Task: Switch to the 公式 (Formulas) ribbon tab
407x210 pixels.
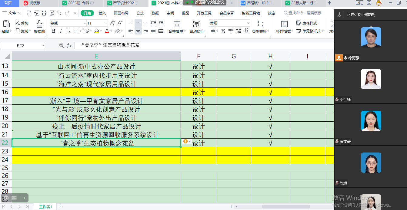Action: click(x=140, y=13)
